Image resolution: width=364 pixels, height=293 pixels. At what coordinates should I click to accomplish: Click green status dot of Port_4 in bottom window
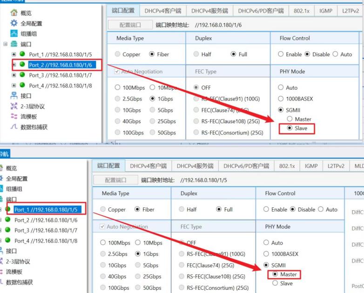[x=7, y=240]
